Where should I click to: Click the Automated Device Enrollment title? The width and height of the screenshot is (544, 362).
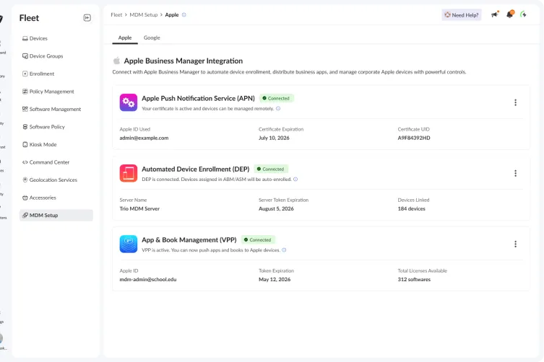click(x=195, y=169)
